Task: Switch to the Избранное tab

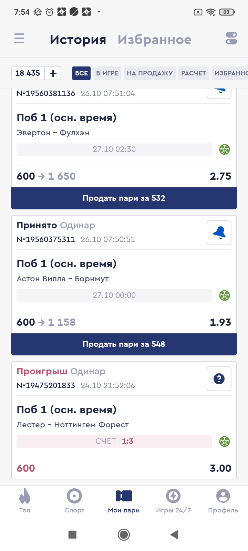Action: point(154,40)
